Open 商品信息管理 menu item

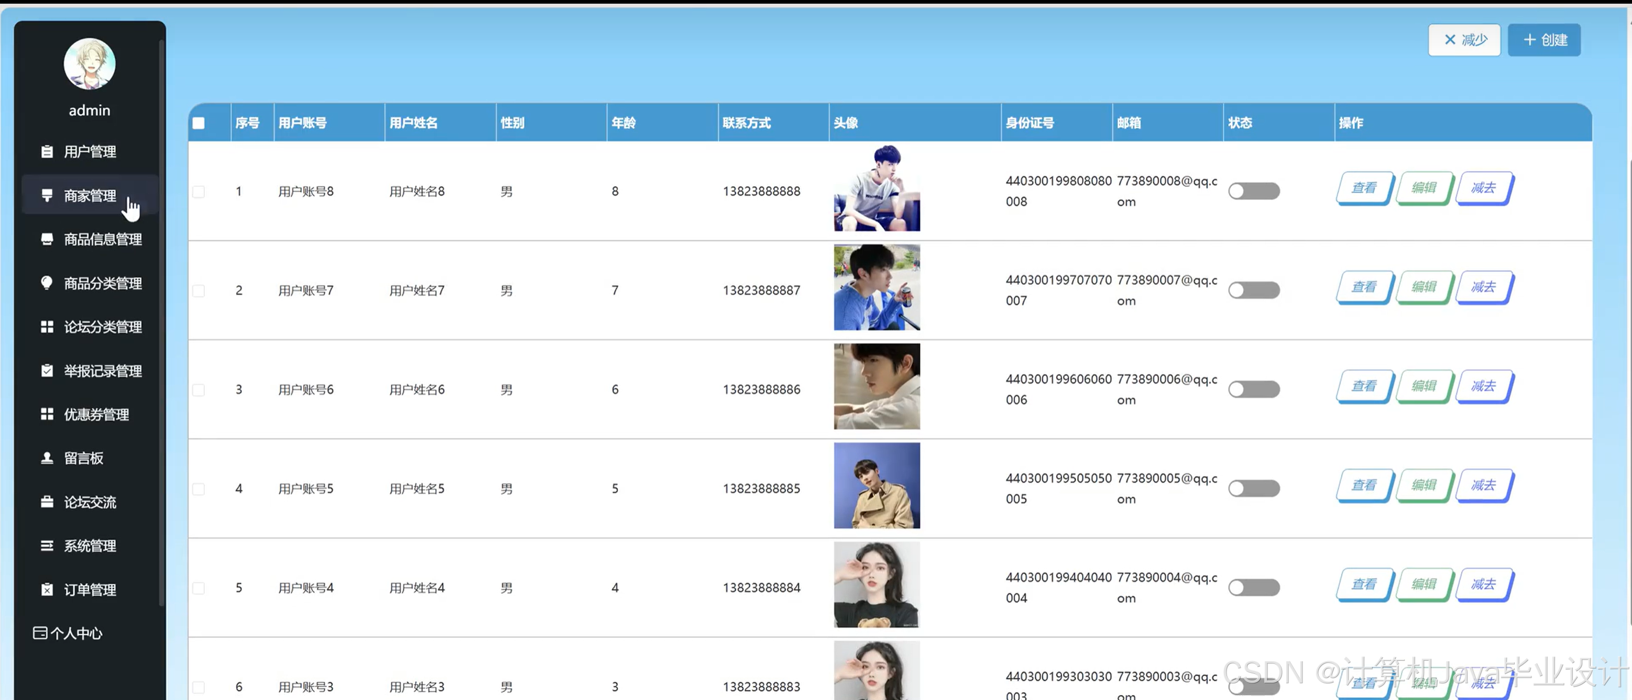tap(90, 239)
